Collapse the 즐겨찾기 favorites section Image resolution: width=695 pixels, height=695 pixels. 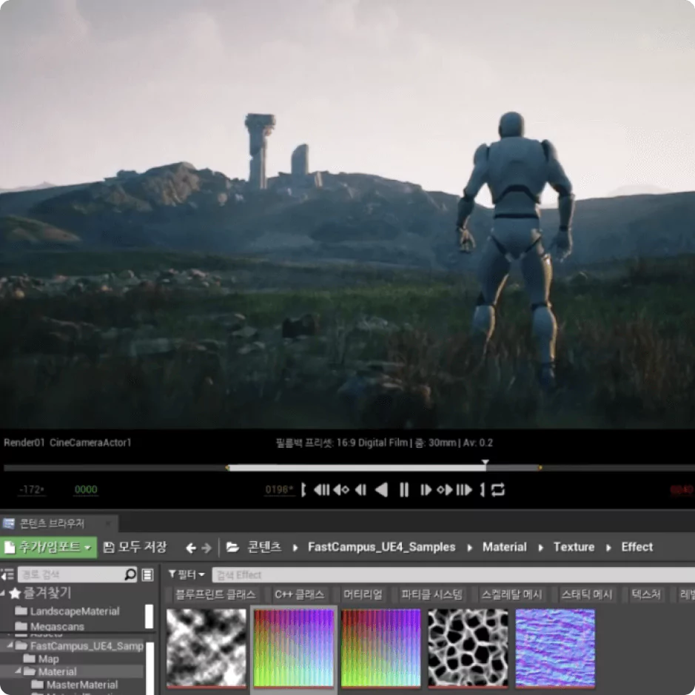point(3,593)
